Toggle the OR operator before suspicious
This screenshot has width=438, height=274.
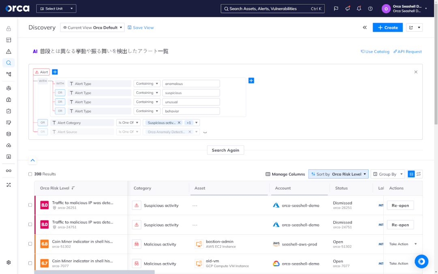click(x=60, y=93)
